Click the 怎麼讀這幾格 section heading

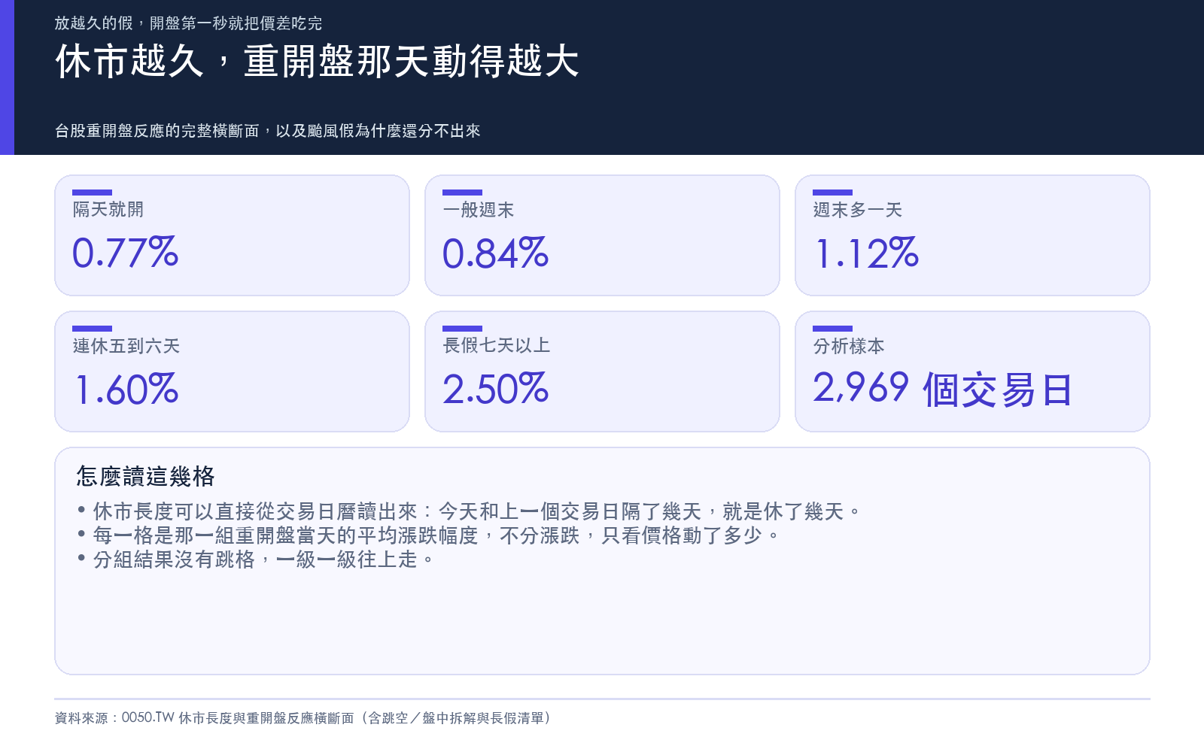(x=146, y=476)
